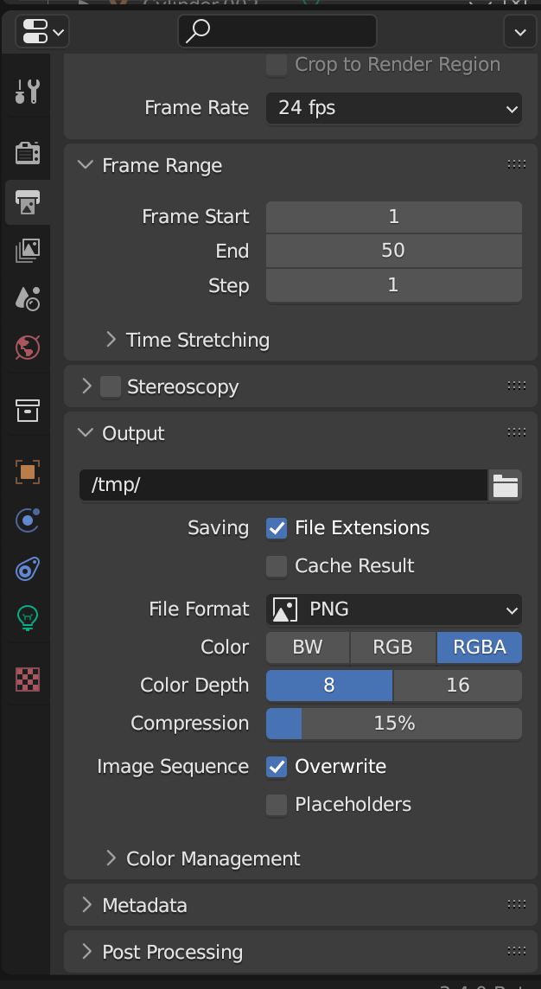
Task: Set Color Depth to 8
Action: (x=329, y=686)
